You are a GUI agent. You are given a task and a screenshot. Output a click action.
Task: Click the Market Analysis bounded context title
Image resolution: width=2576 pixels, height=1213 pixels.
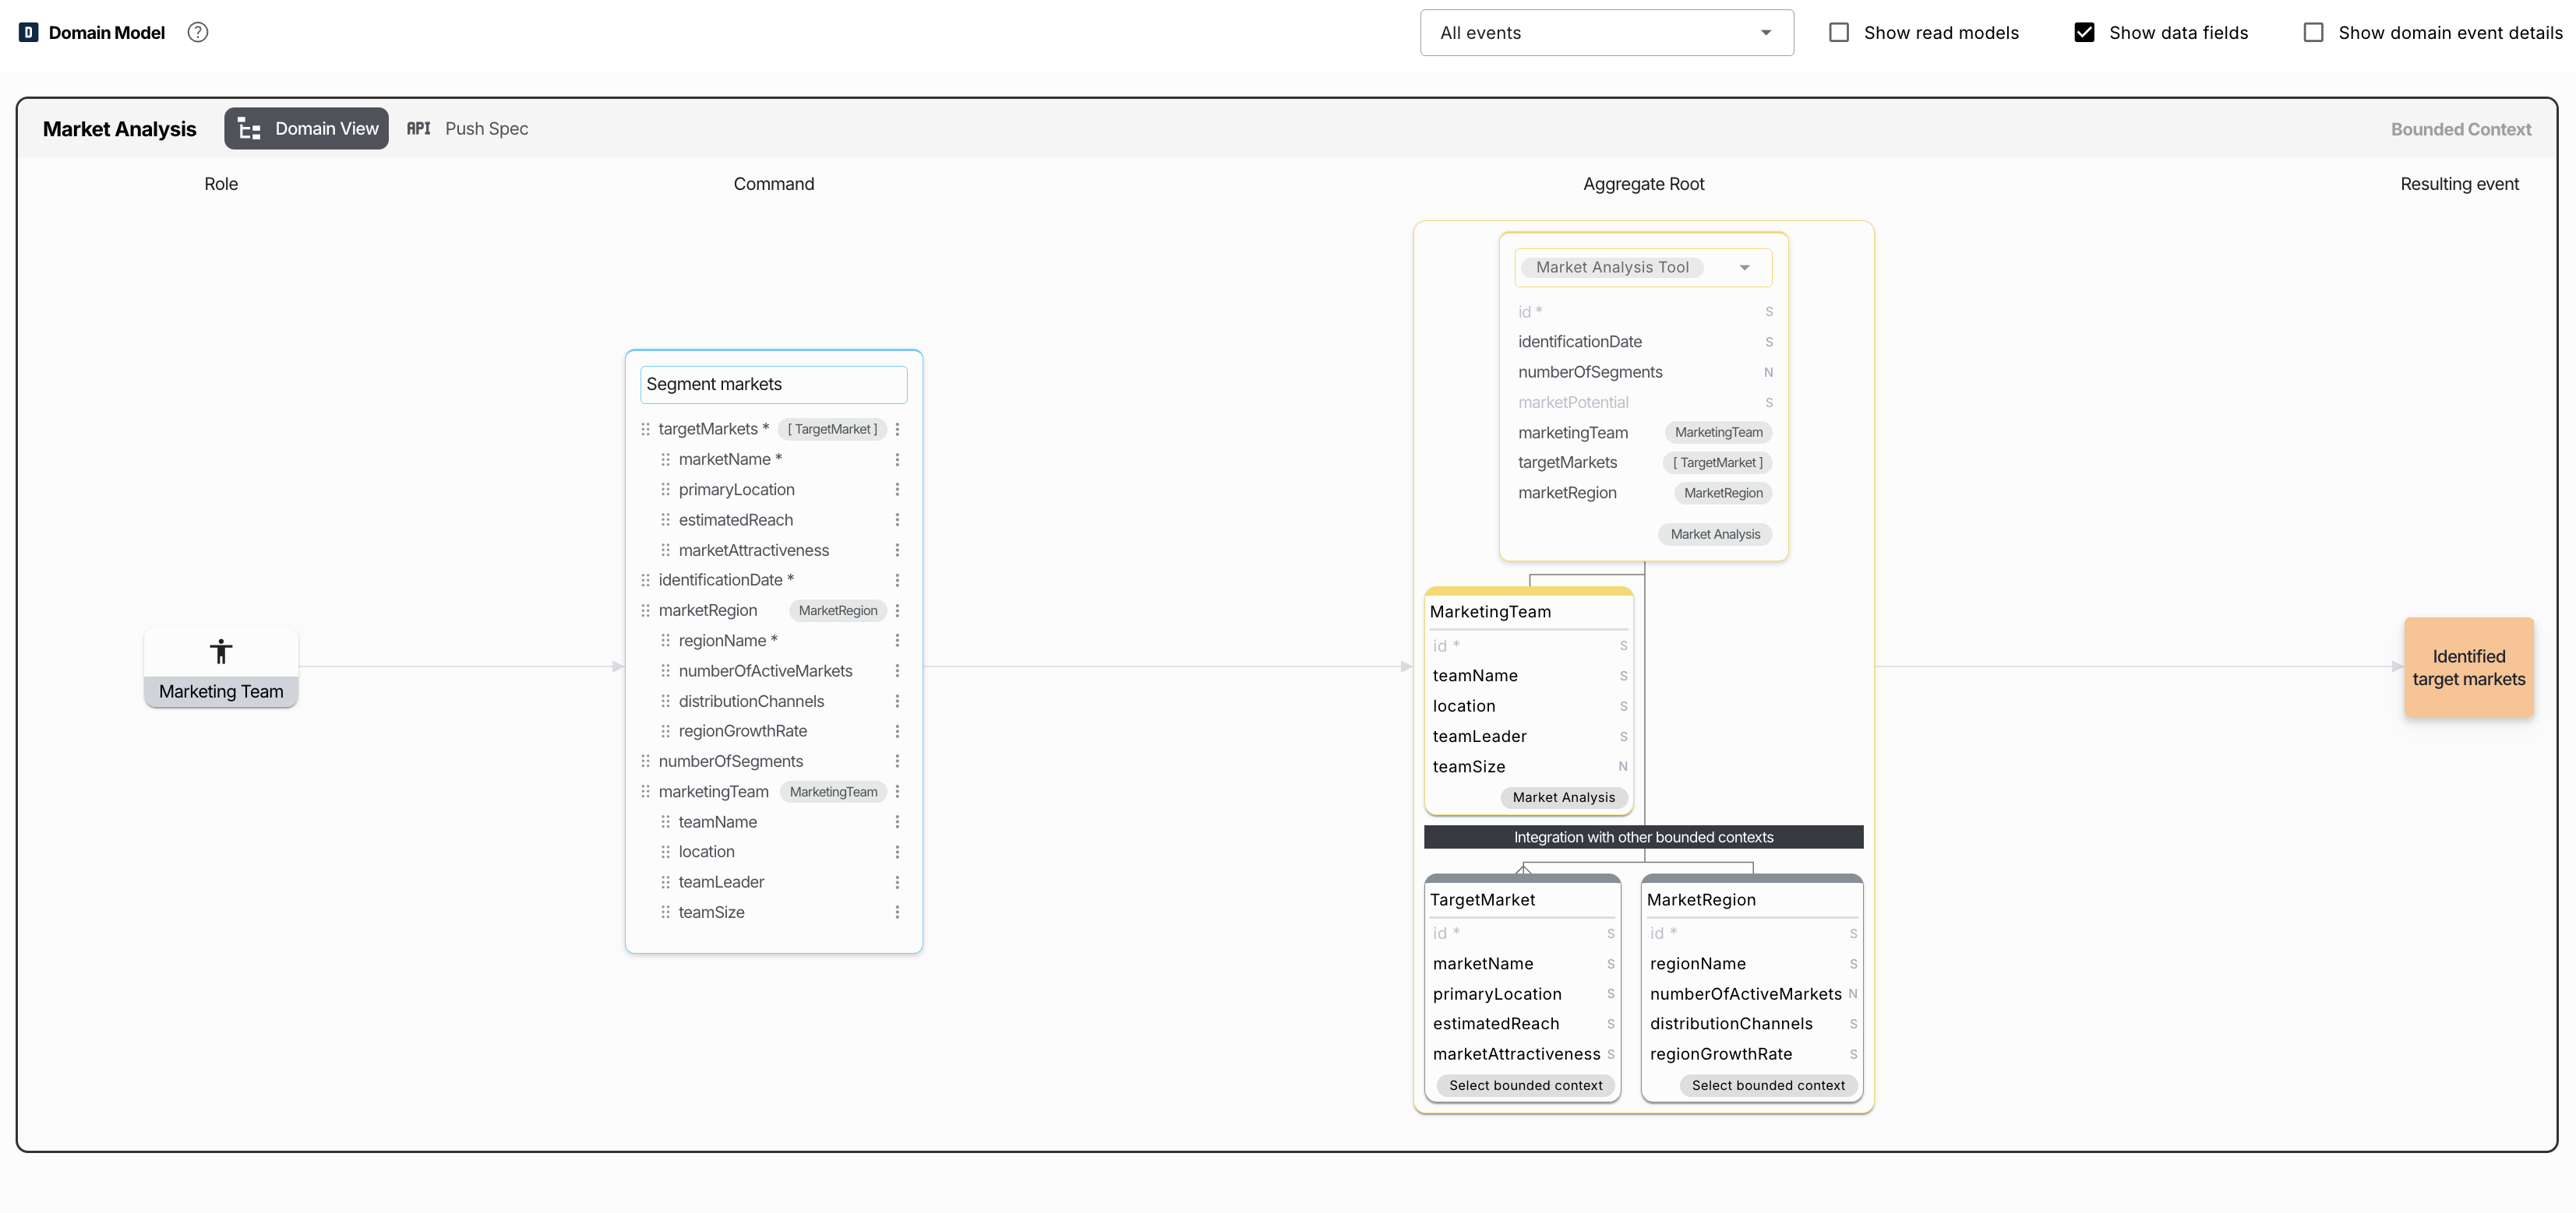click(119, 129)
